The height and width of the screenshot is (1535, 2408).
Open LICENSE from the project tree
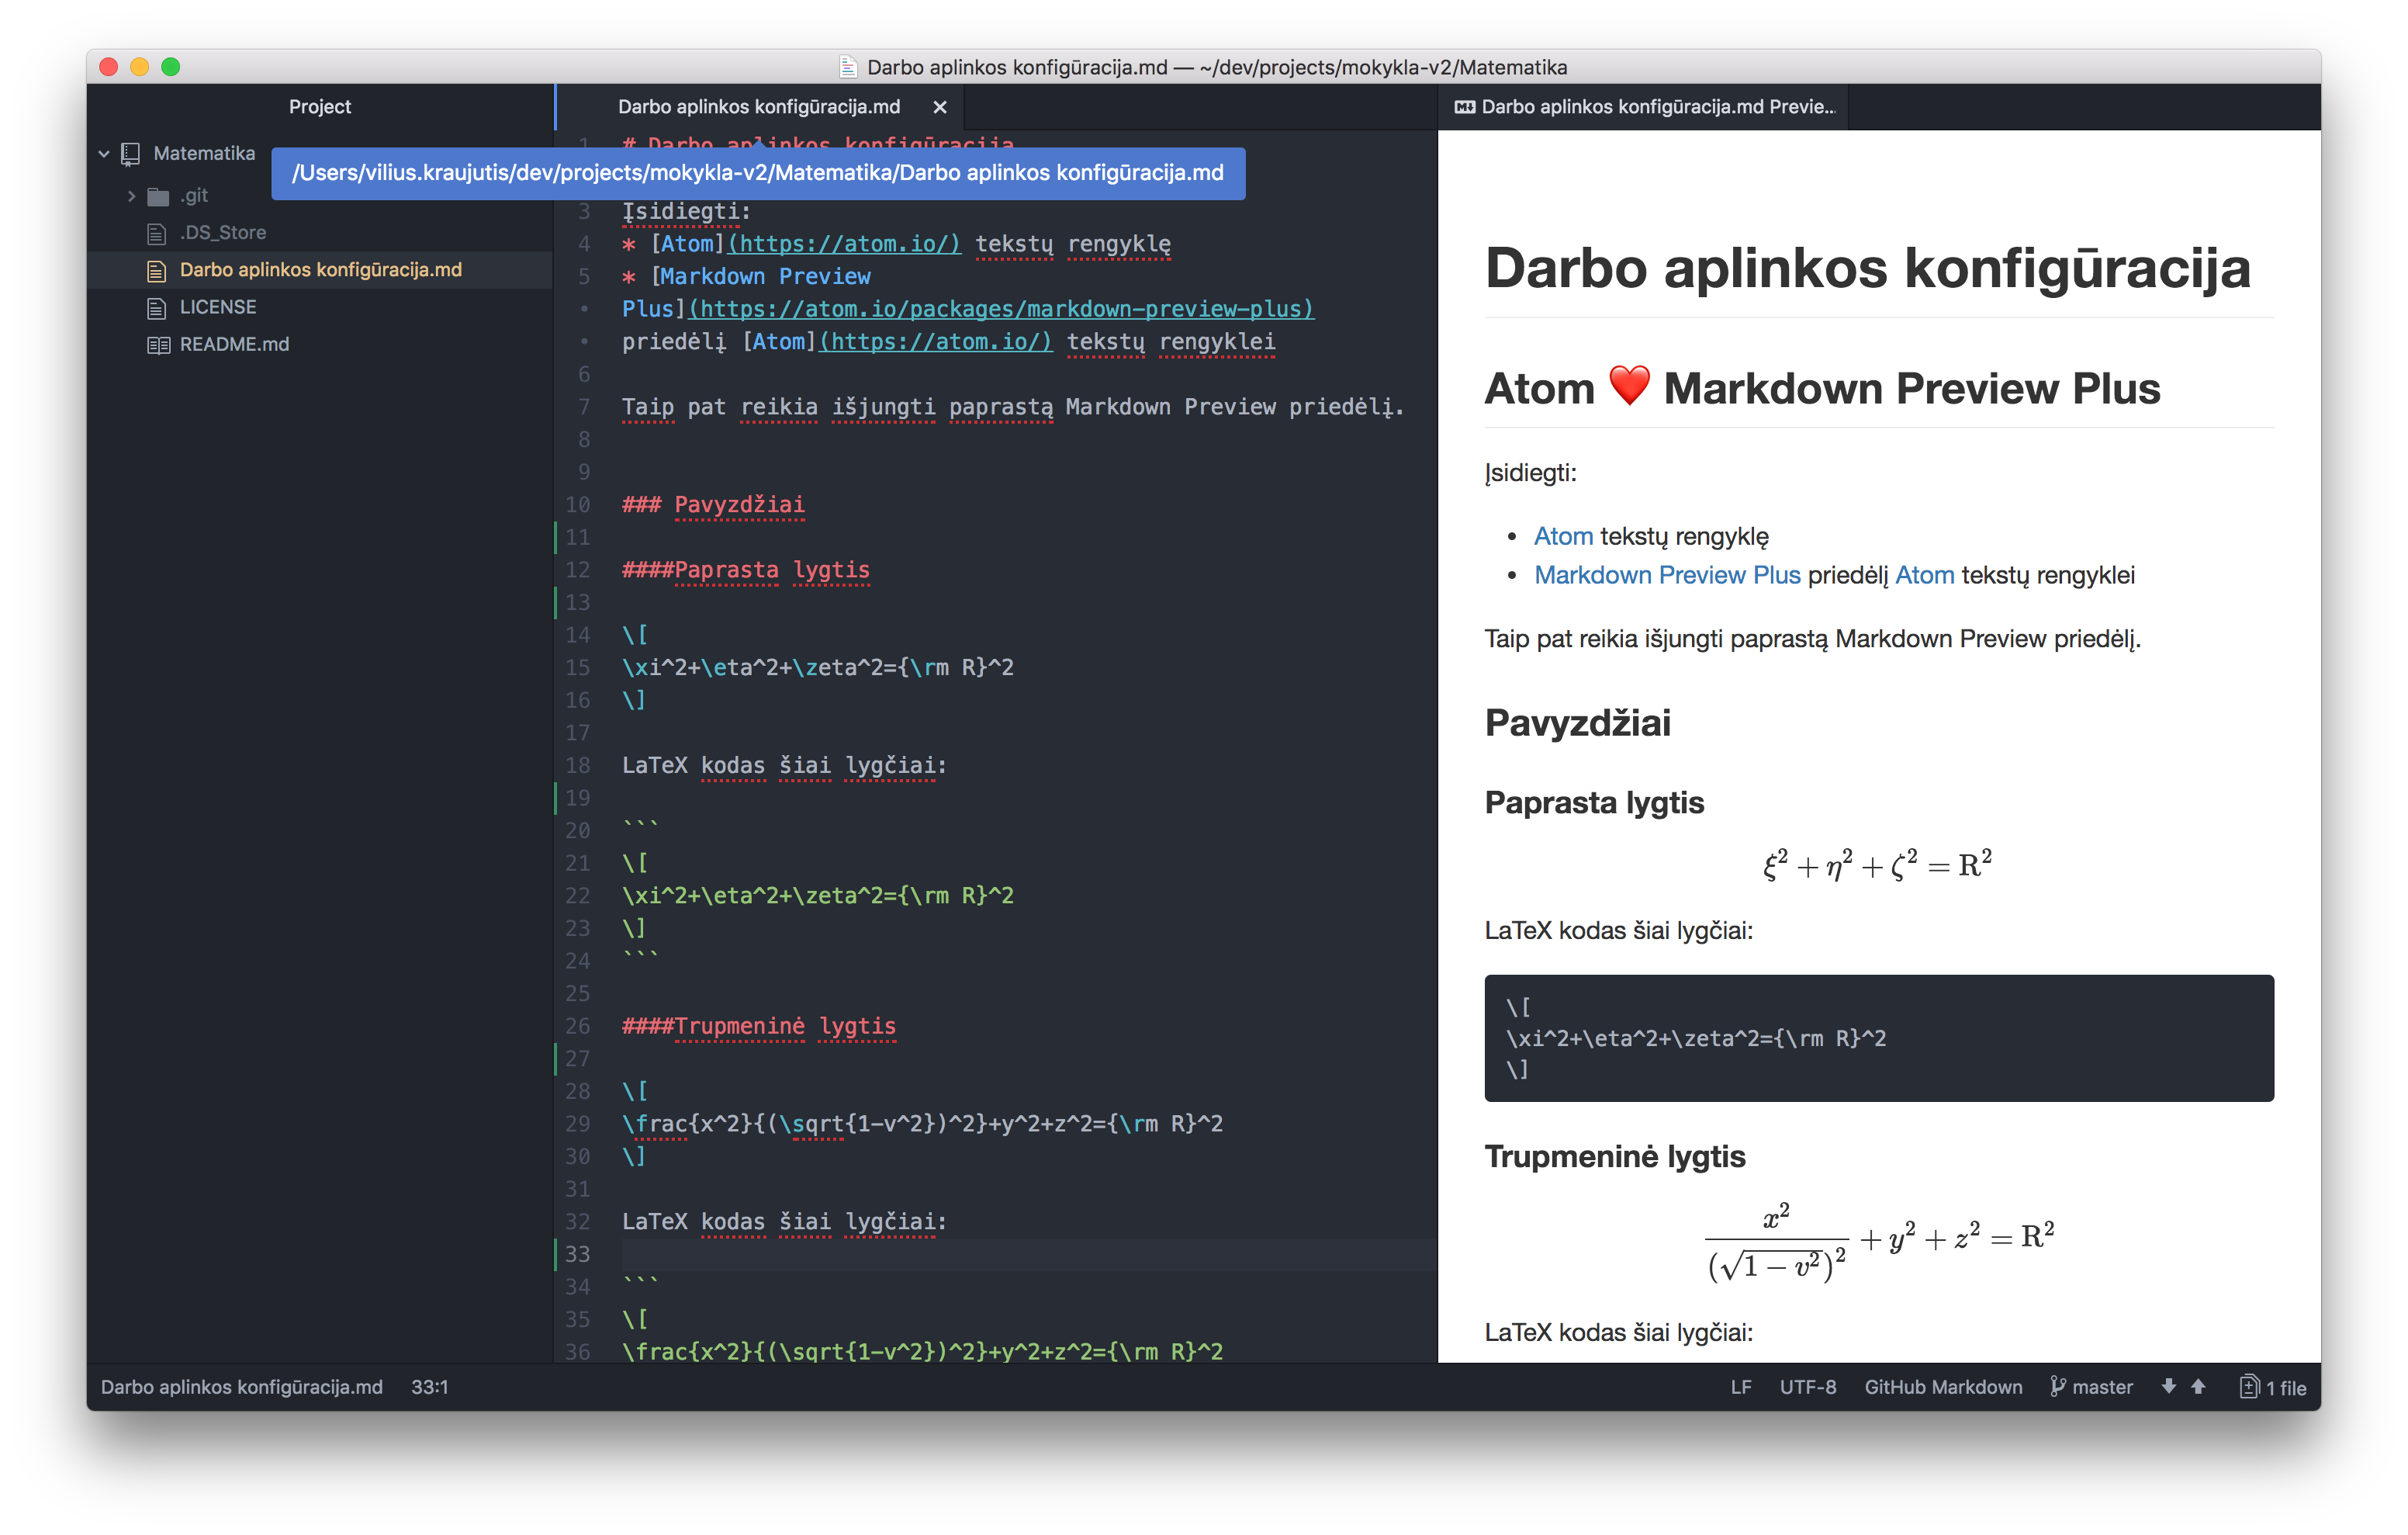218,307
